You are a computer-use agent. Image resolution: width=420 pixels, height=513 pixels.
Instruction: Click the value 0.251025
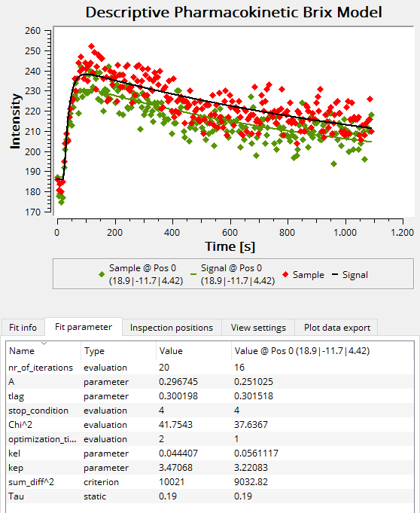tap(254, 382)
